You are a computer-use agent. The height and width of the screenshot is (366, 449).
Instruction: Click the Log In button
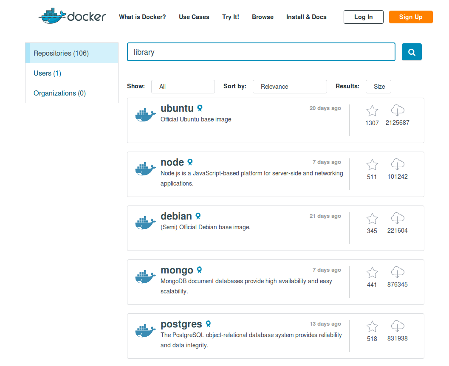coord(363,17)
